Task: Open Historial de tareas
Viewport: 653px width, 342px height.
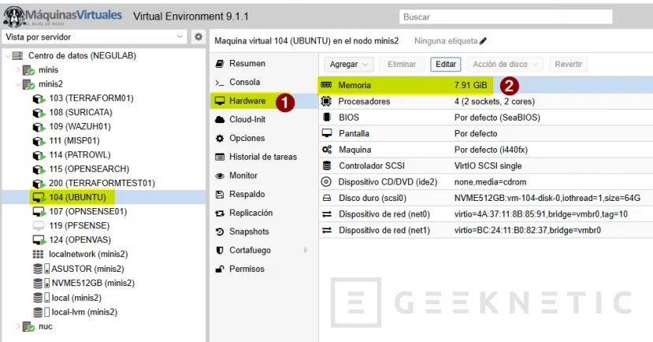Action: (x=264, y=157)
